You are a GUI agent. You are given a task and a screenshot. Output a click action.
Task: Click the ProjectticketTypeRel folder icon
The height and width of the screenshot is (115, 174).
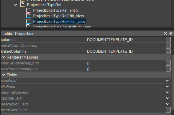tap(22, 5)
